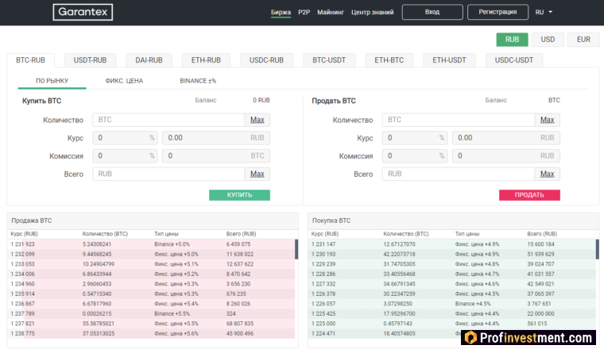Click Тип цены header in Покупка BTC

pos(467,234)
